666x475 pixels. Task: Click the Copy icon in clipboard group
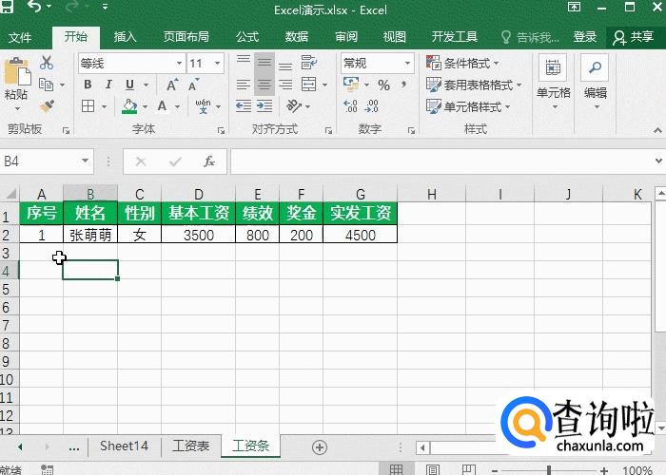point(46,85)
